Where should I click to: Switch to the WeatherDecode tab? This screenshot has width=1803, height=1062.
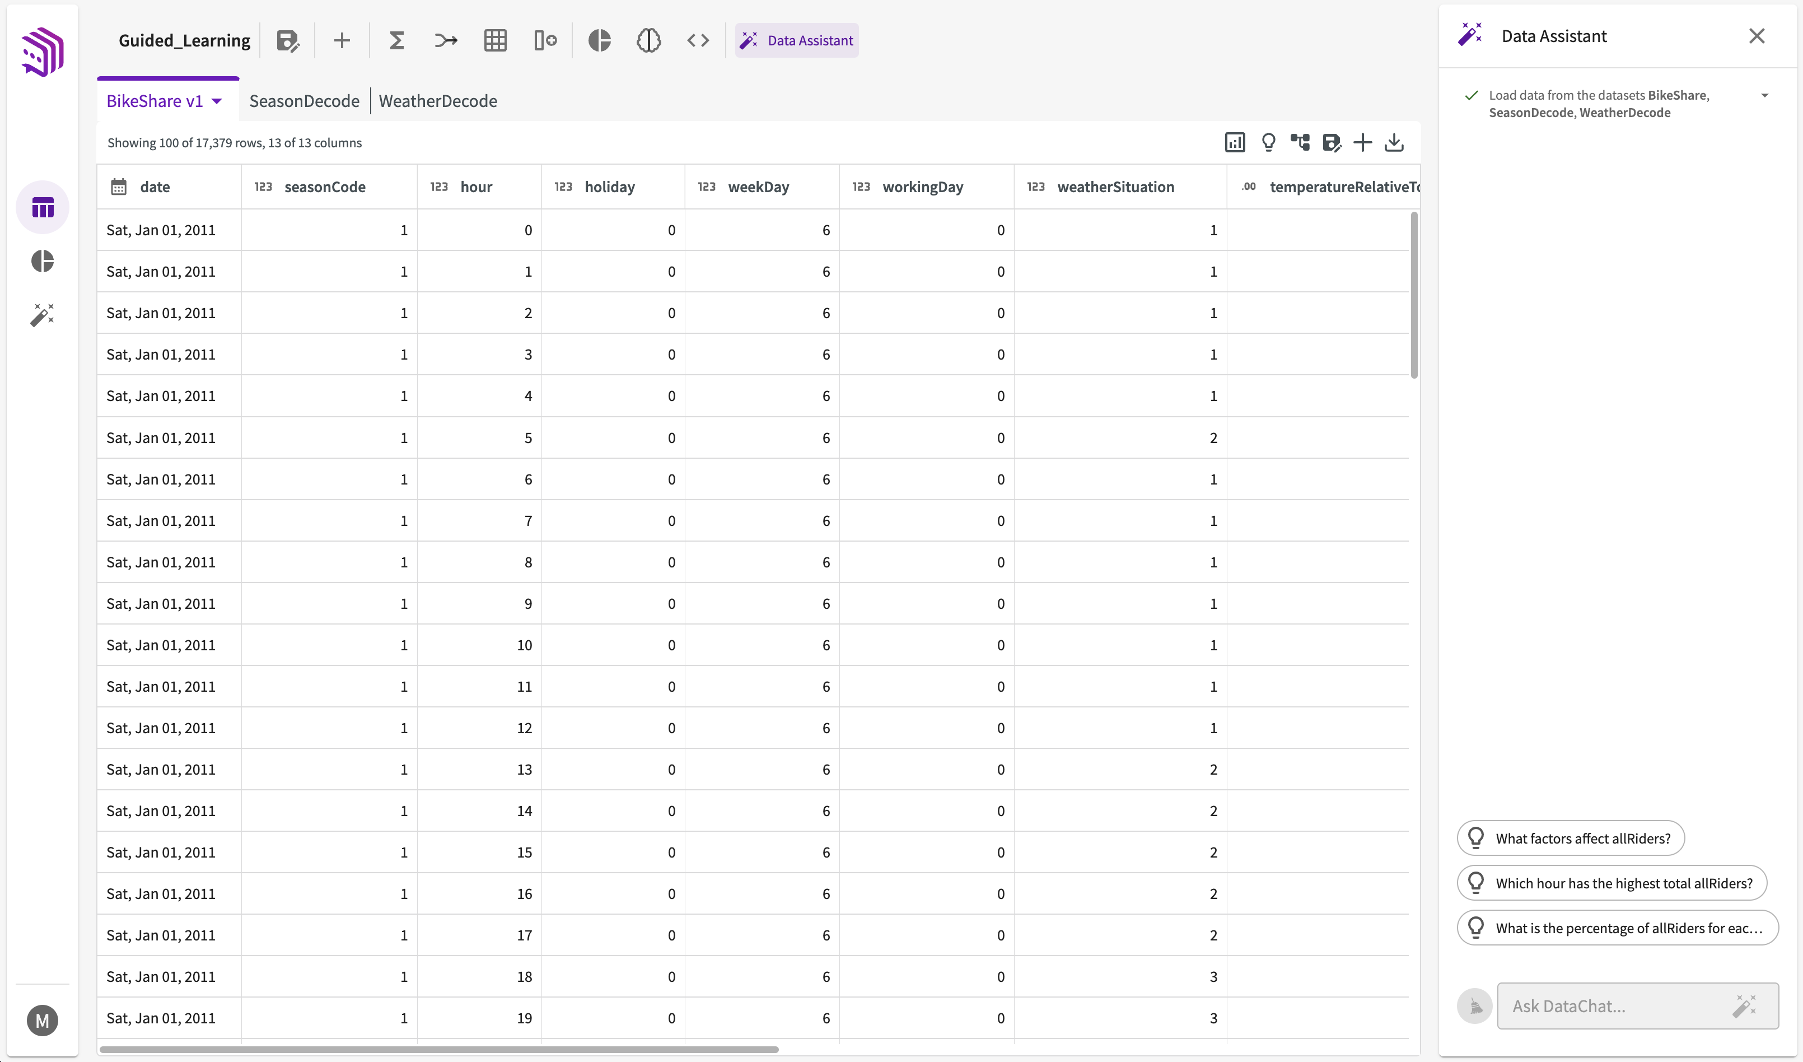pyautogui.click(x=438, y=101)
